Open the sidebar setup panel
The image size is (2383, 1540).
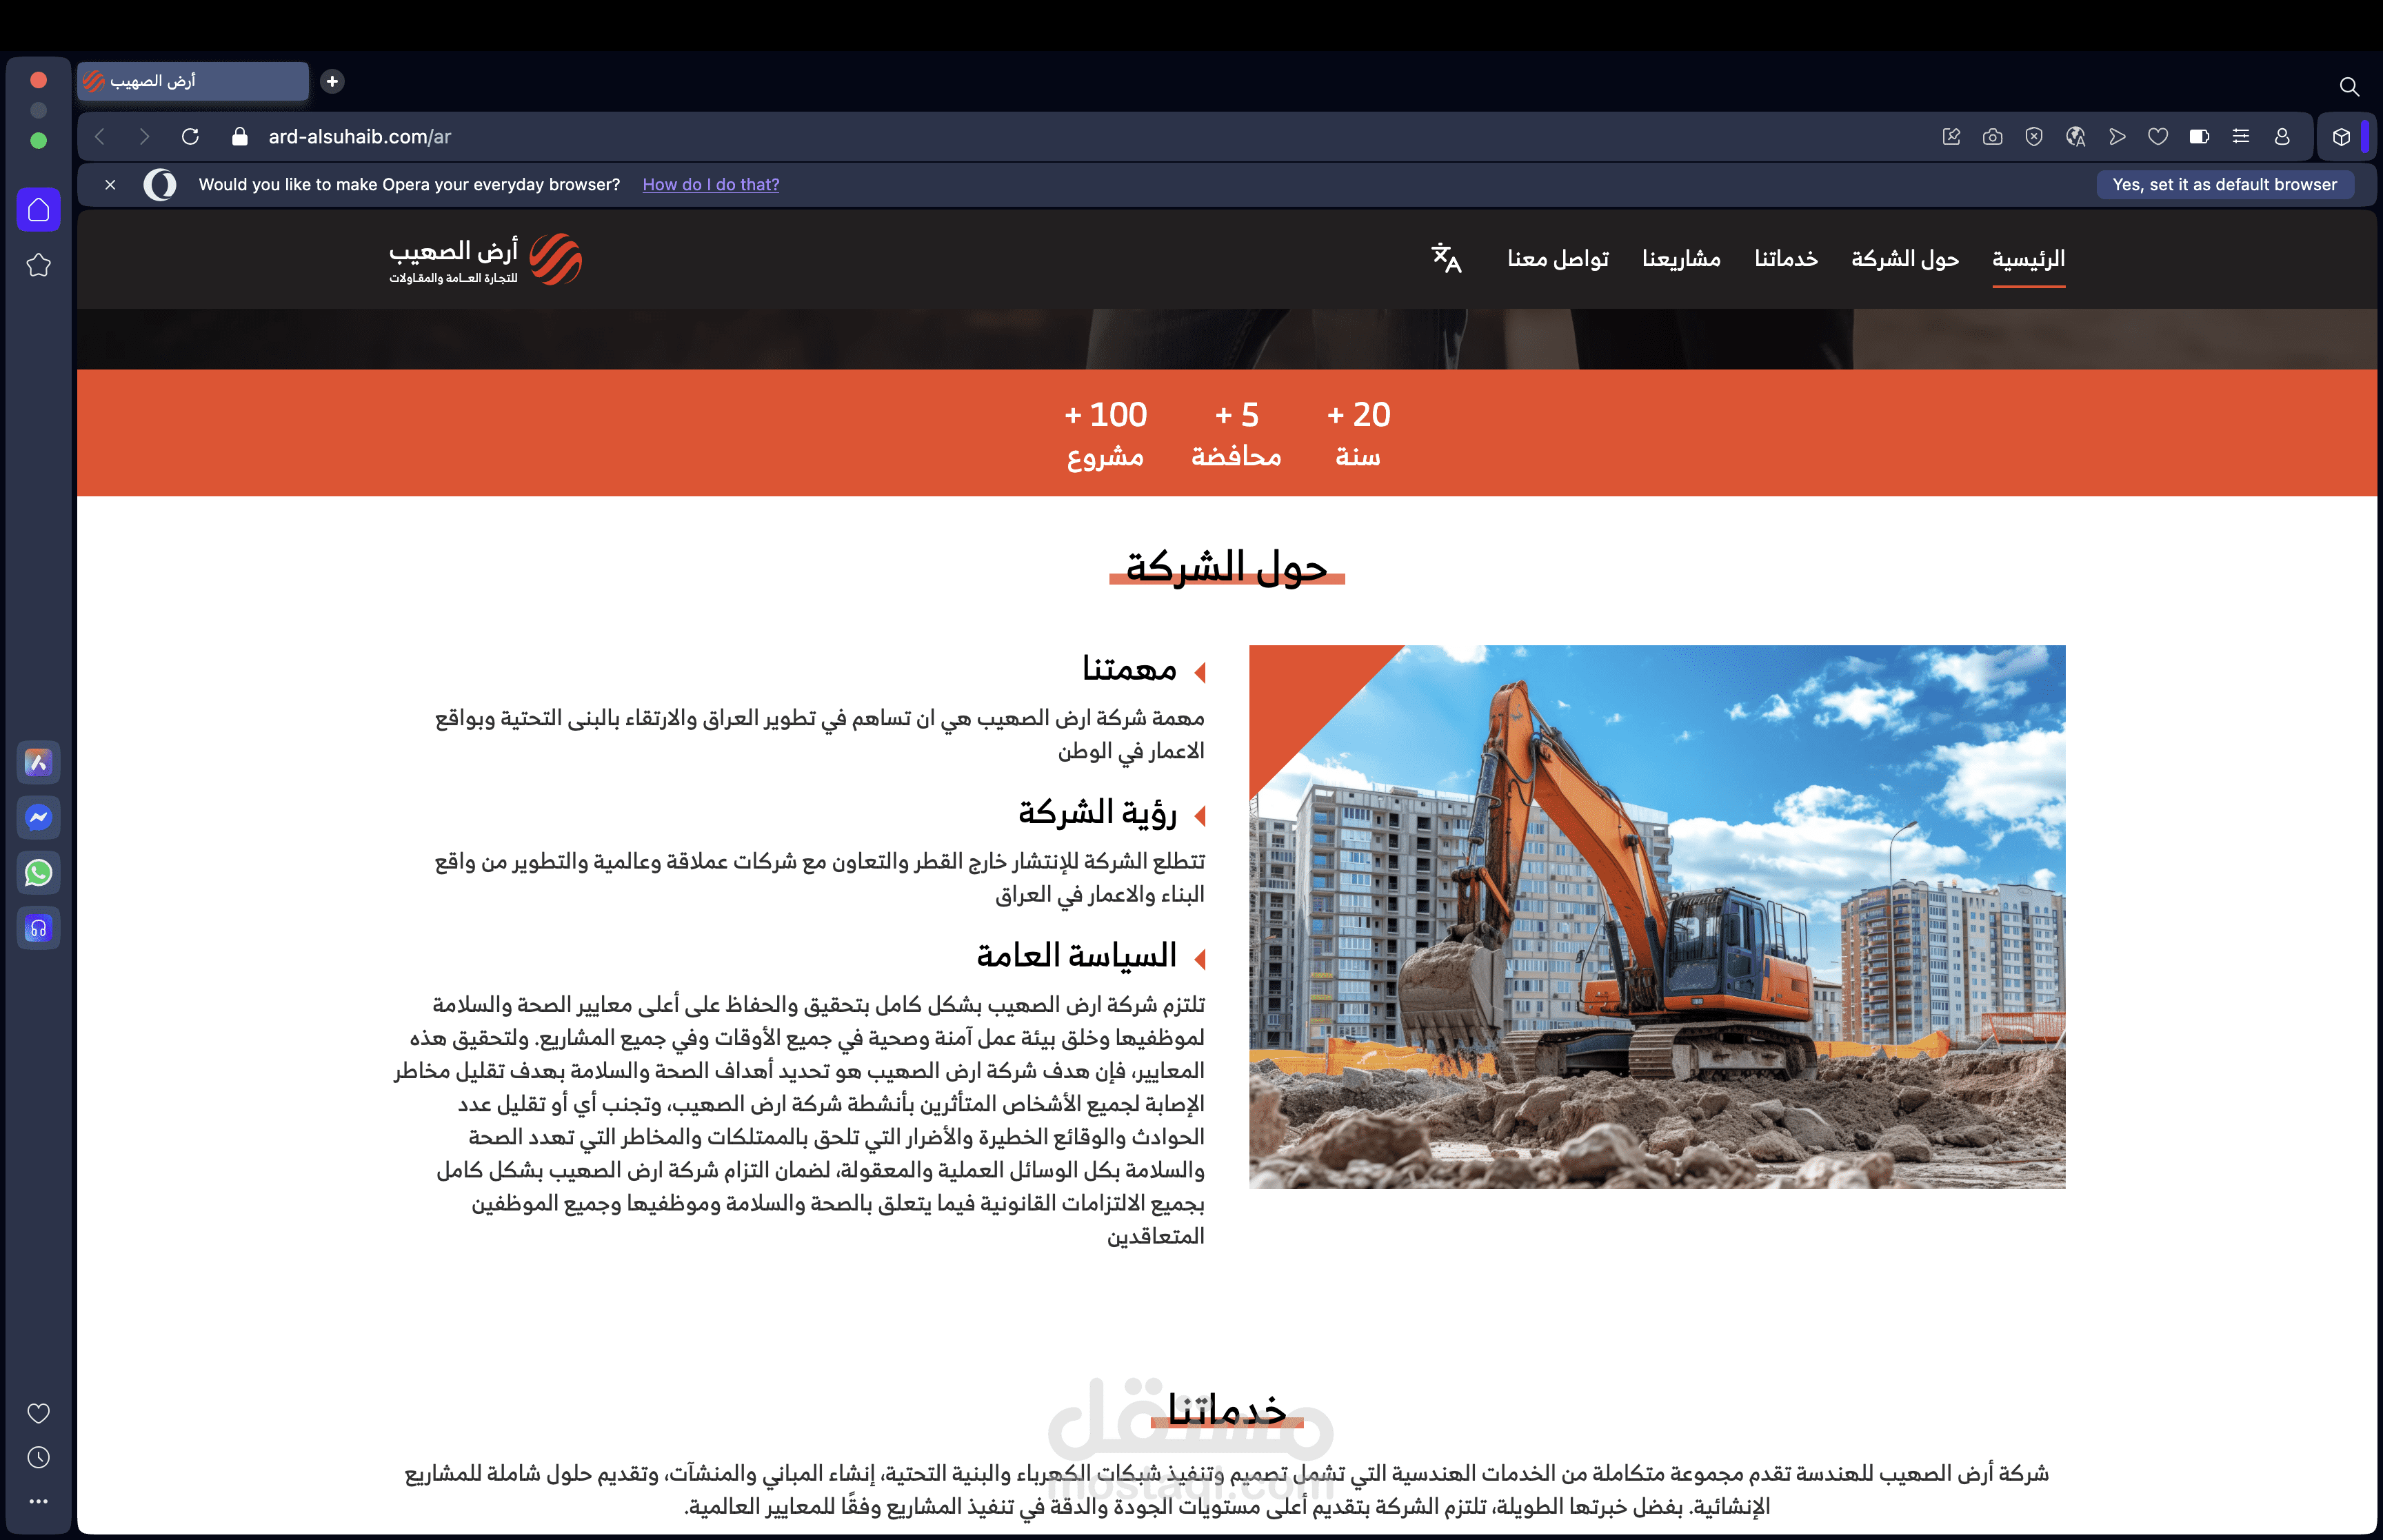2241,136
